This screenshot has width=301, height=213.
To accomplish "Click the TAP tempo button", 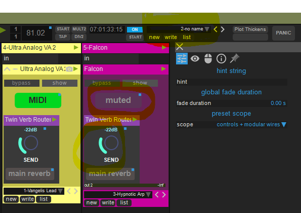I will click(63, 37).
